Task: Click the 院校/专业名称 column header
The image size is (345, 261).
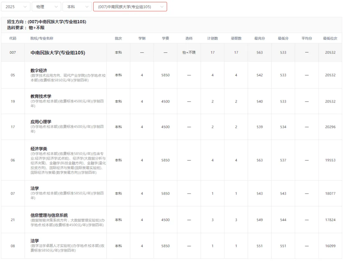Action: 42,38
